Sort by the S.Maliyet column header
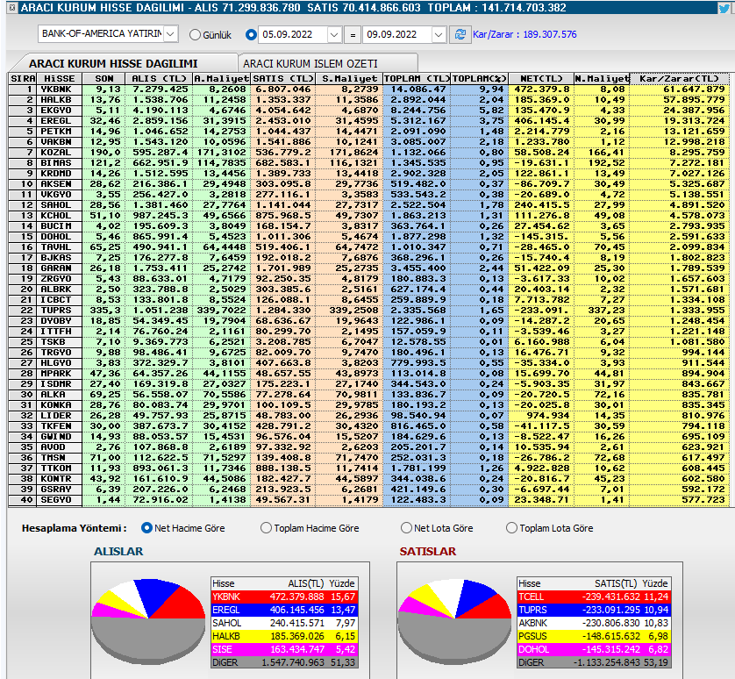The height and width of the screenshot is (679, 735). (349, 78)
